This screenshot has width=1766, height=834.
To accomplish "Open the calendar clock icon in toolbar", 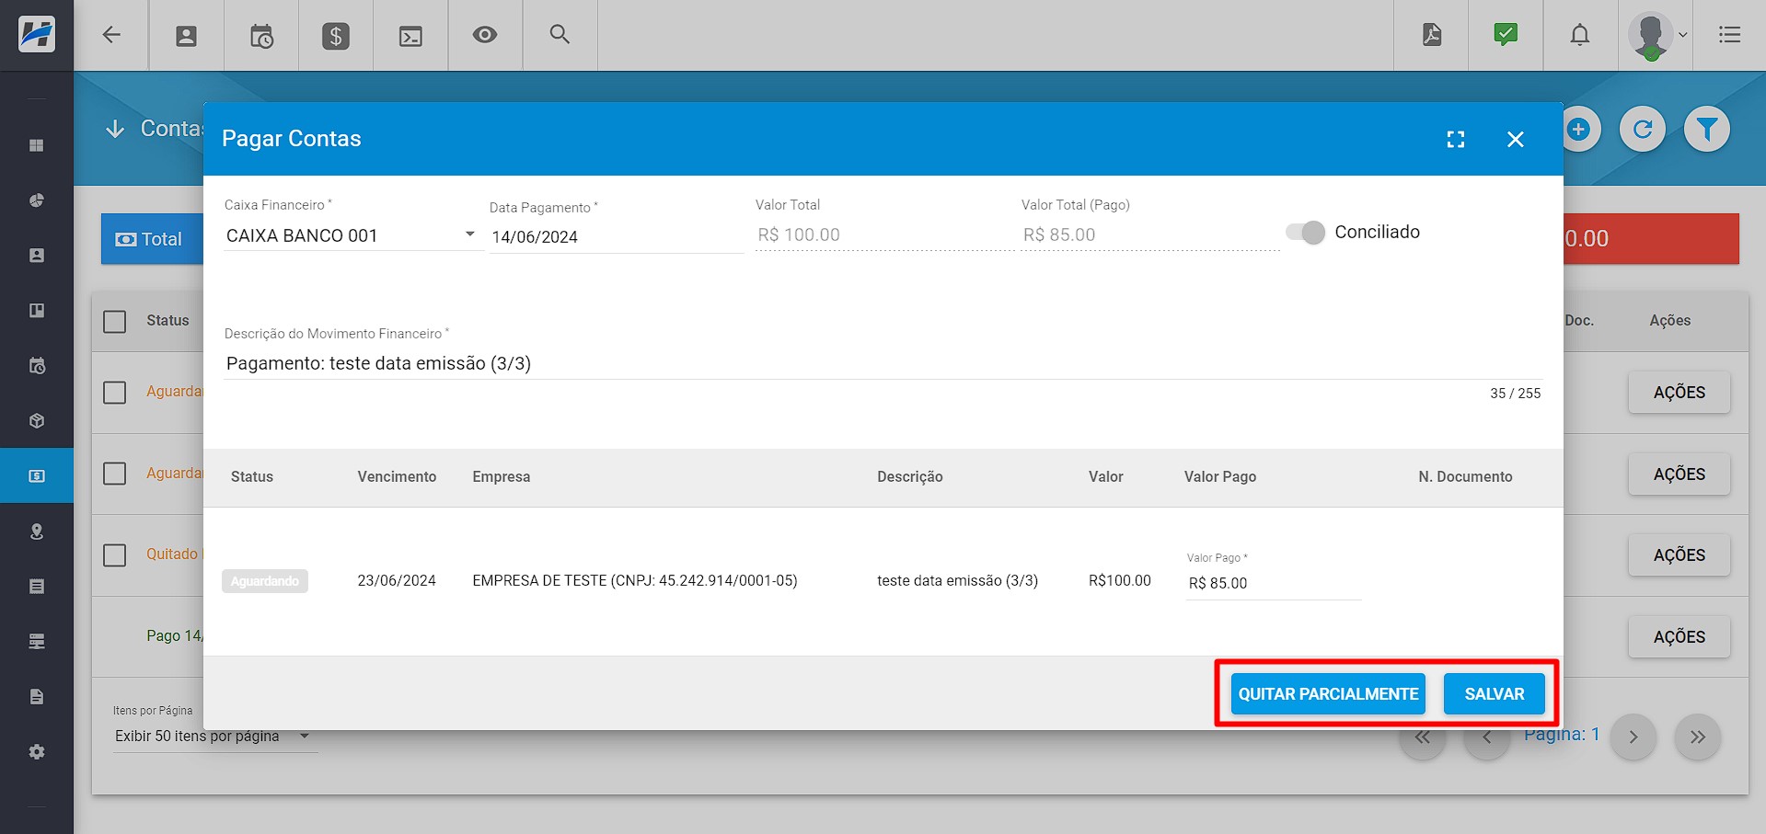I will (x=261, y=36).
